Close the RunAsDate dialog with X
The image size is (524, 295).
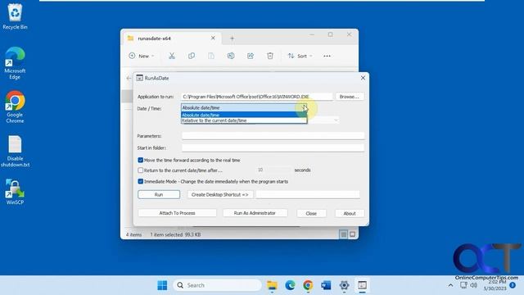point(363,78)
